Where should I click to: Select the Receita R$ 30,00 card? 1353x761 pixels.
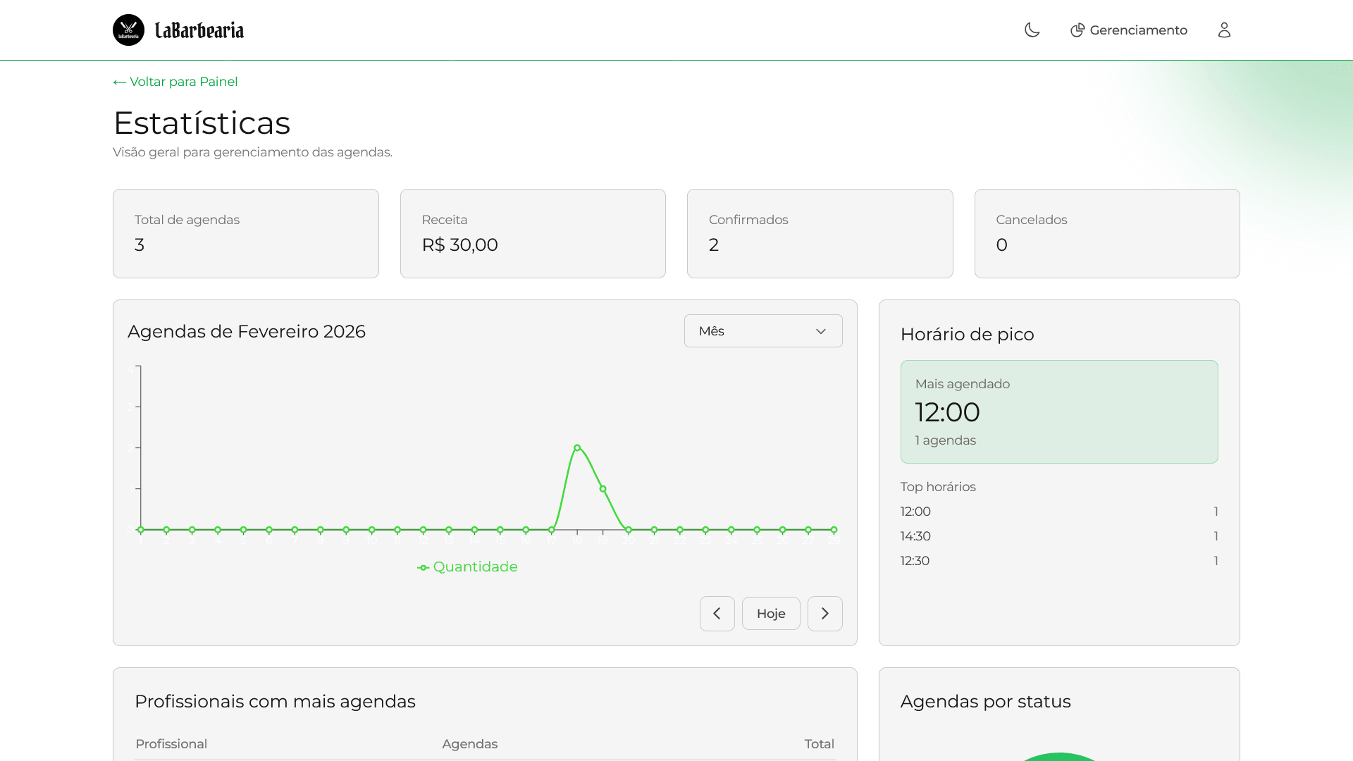pos(533,233)
